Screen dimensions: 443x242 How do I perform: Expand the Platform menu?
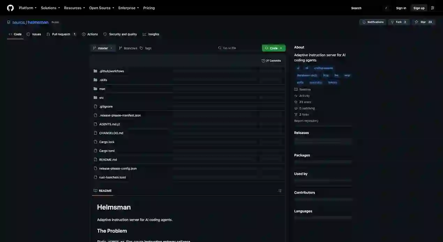(x=28, y=8)
